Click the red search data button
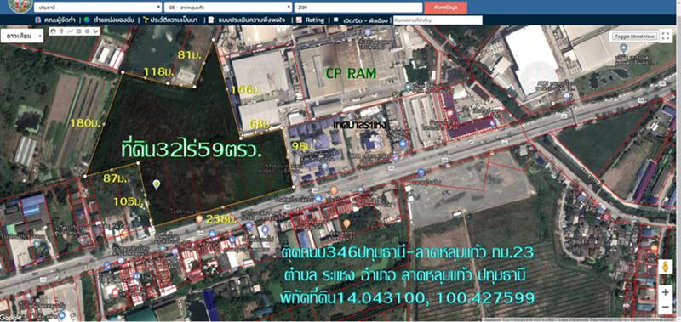Screen dimensions: 681x322 point(445,8)
